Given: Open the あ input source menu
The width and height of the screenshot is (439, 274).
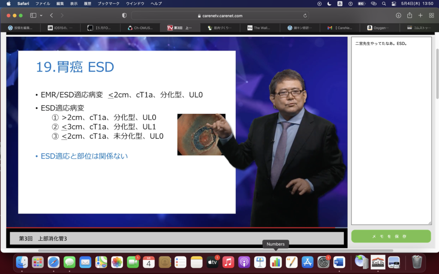Looking at the screenshot, I should click(x=340, y=3).
